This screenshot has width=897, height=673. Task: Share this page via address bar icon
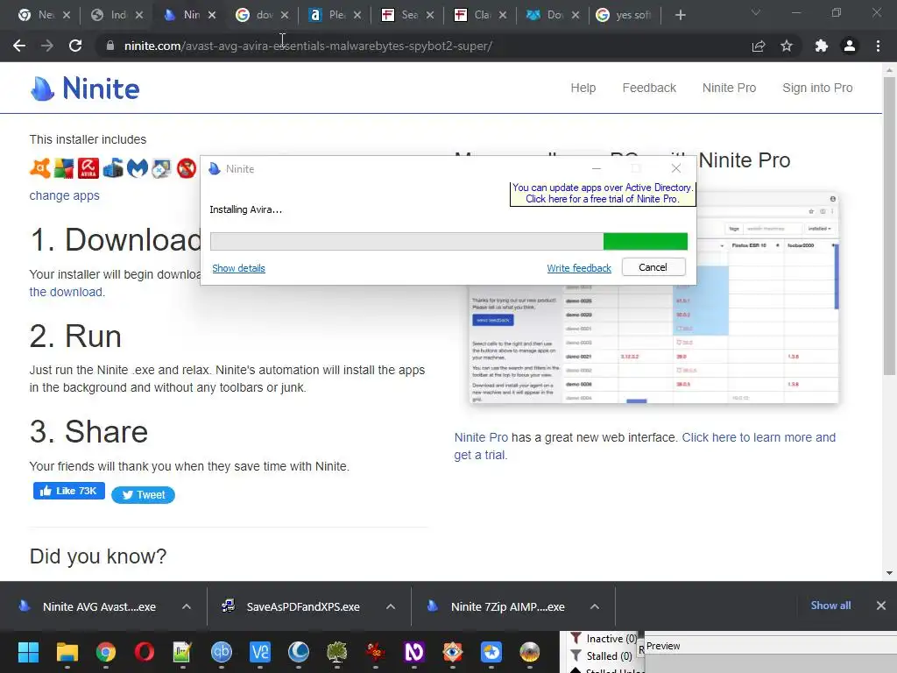pos(759,46)
